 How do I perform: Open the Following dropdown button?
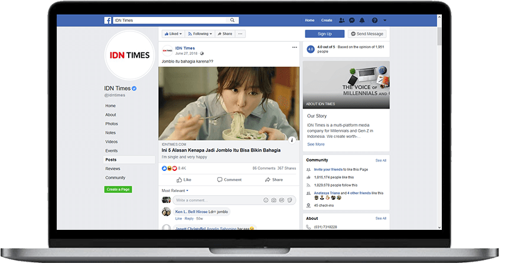[x=200, y=34]
